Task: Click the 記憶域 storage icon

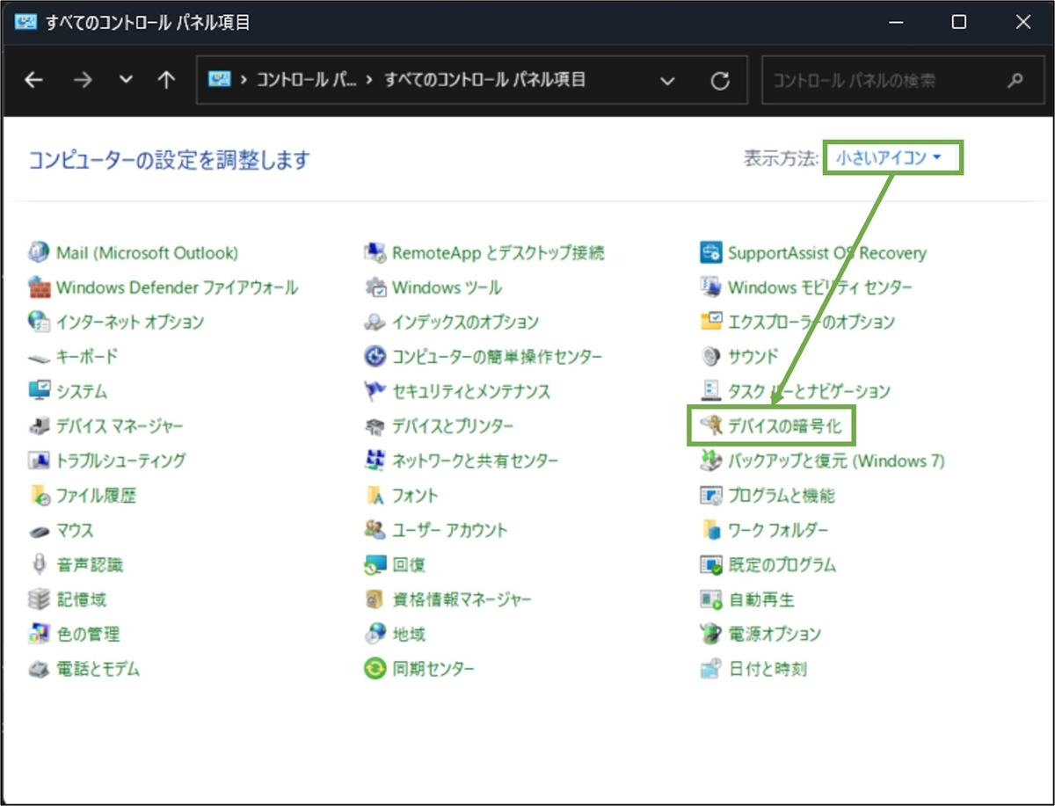Action: coord(39,599)
